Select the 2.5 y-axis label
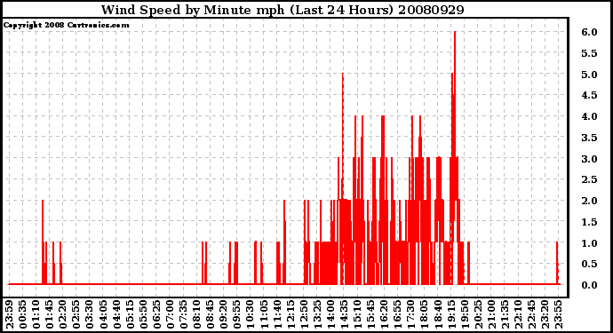 tap(589, 179)
